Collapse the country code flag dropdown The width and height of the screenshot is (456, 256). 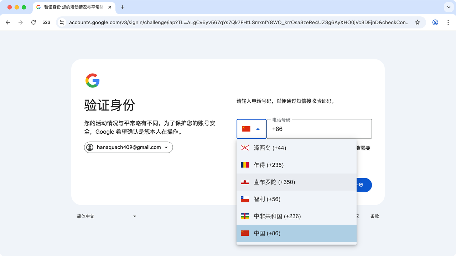251,129
